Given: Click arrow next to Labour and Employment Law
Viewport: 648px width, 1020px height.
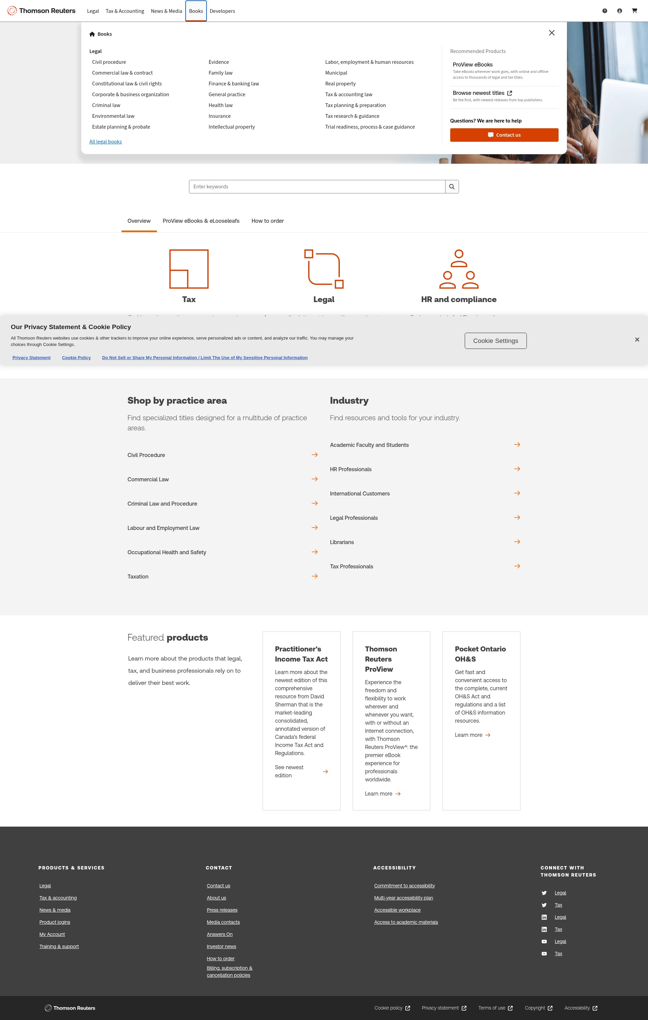Looking at the screenshot, I should pyautogui.click(x=314, y=527).
